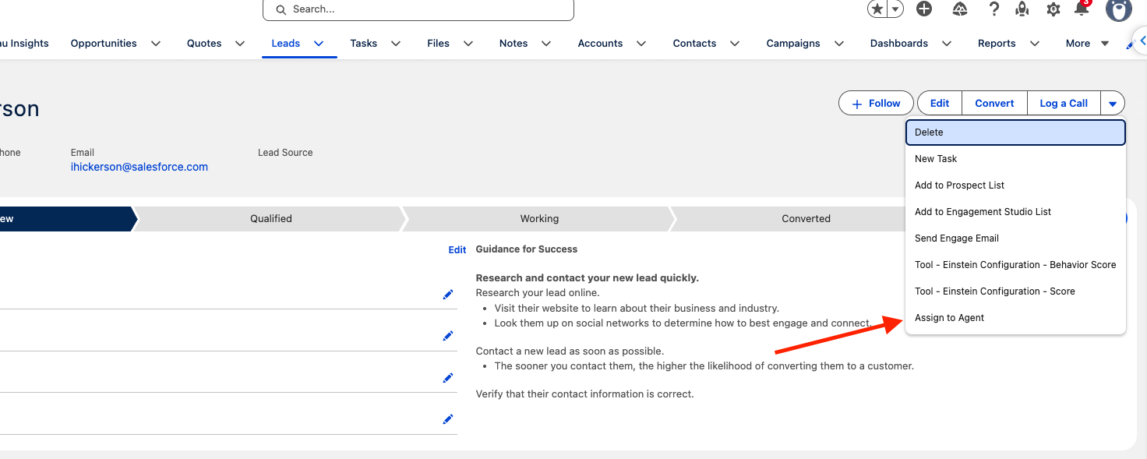Select the Qualified stage in path
Viewport: 1147px width, 459px height.
tap(270, 219)
